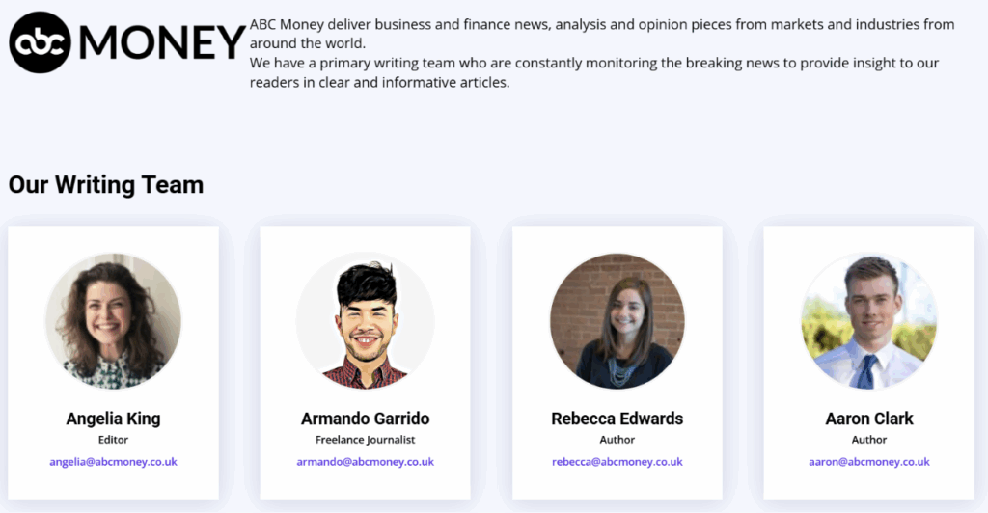This screenshot has height=513, width=988.
Task: Select the Angelia King name heading
Action: click(113, 418)
